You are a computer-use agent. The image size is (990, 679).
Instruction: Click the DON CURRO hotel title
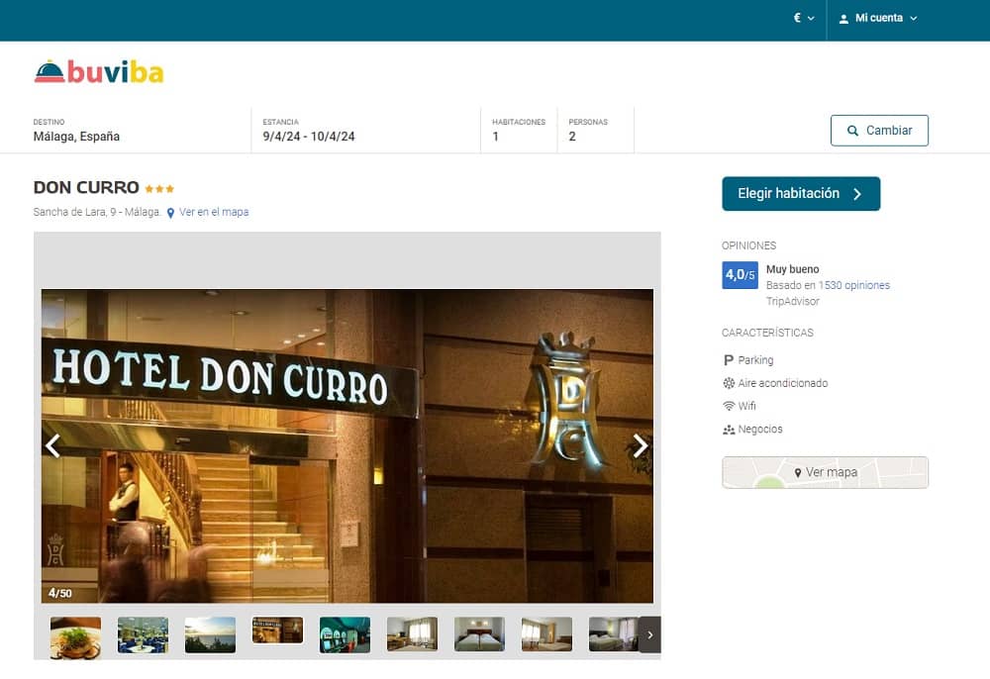tap(86, 187)
